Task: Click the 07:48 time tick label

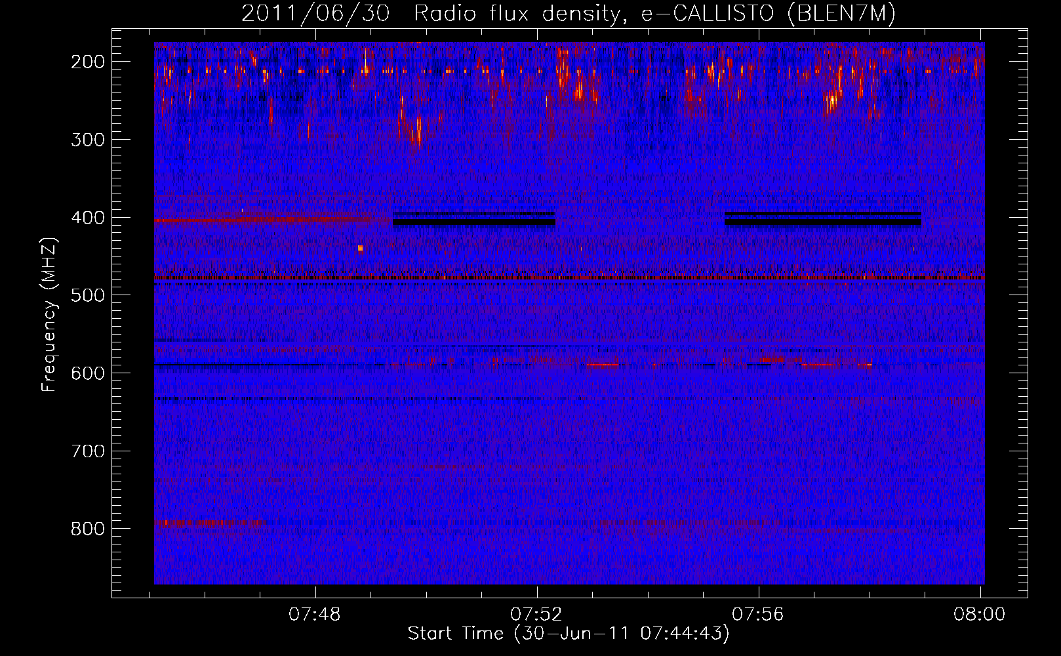Action: [315, 615]
